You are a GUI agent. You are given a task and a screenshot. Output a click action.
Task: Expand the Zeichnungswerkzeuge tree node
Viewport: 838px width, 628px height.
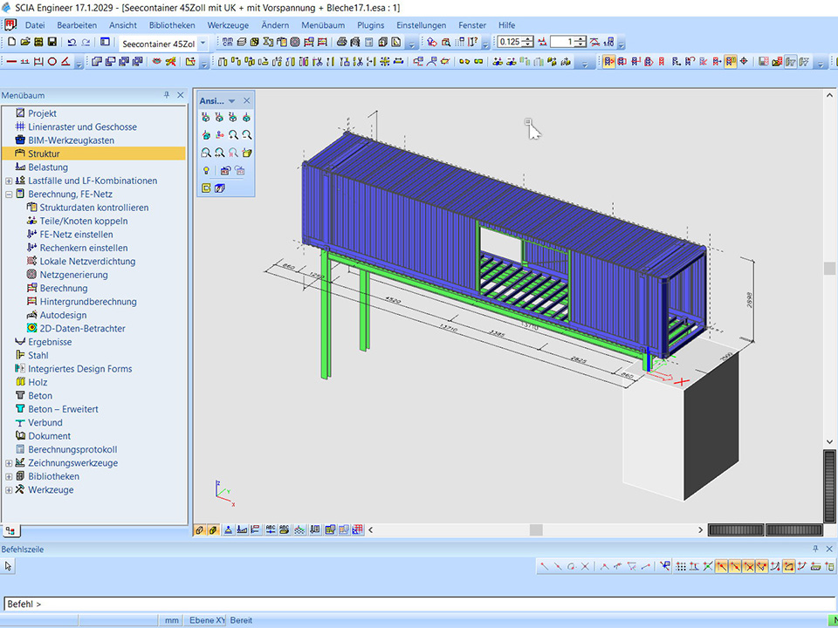(x=9, y=463)
